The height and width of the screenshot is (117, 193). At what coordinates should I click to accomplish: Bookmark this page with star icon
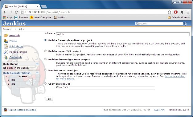tap(170, 12)
